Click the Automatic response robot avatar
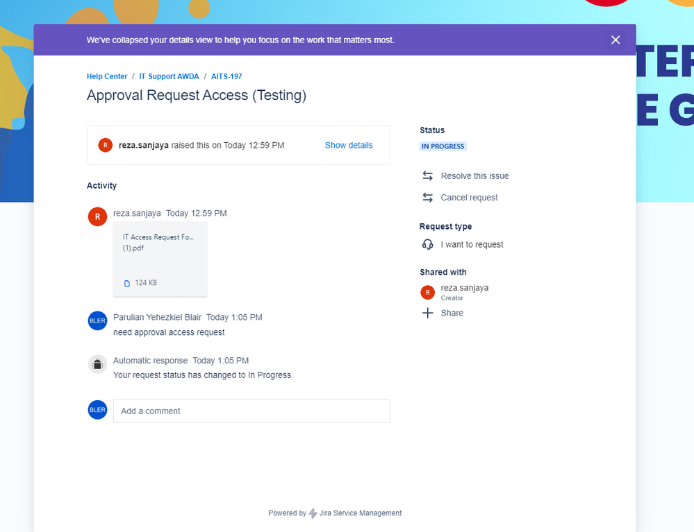The height and width of the screenshot is (532, 694). [x=97, y=364]
